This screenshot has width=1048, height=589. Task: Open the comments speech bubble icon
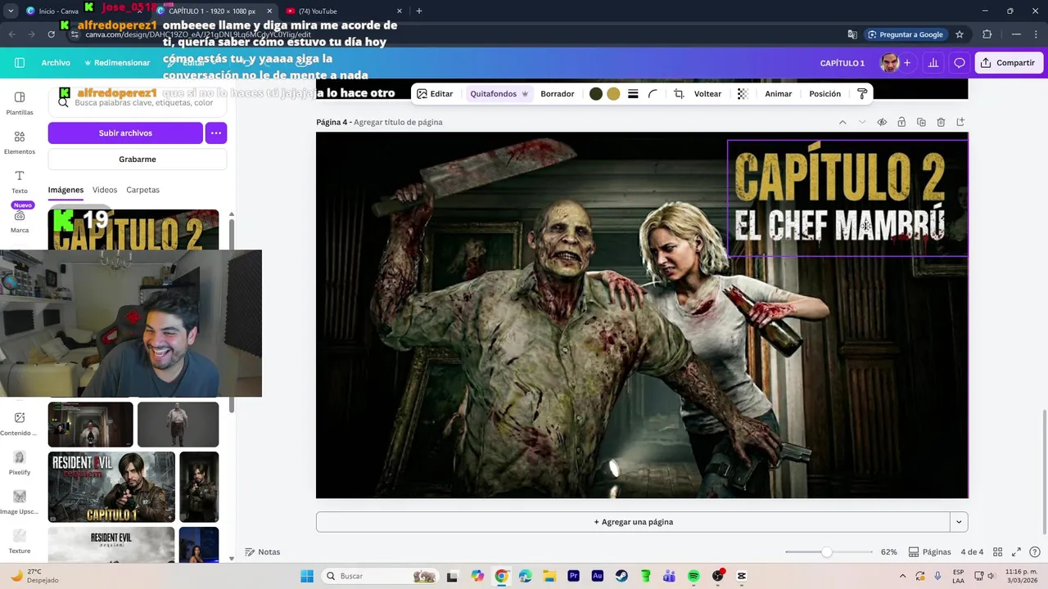[960, 63]
